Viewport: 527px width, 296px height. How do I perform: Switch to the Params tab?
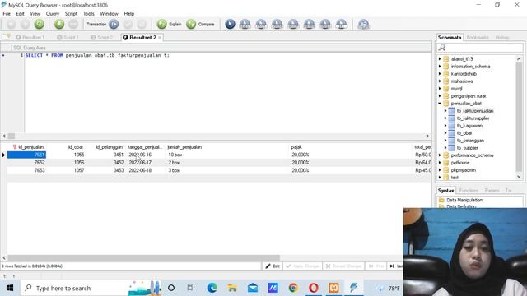(492, 190)
